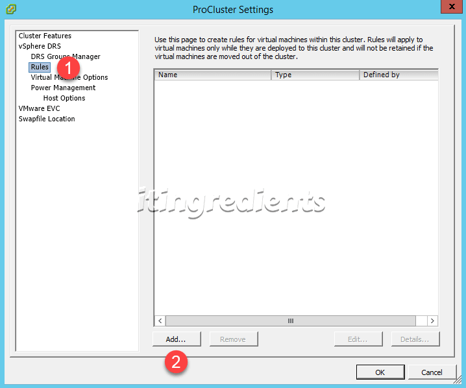
Task: Open DRS Groups Manager
Action: 66,56
